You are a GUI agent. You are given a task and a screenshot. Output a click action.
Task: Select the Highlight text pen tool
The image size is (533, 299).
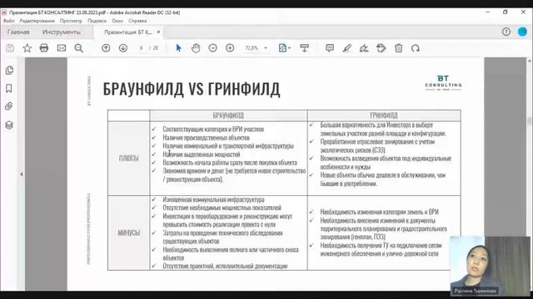[346, 48]
